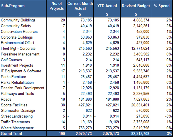
Task: Select the Environmental Offset row label
Action: (17, 43)
